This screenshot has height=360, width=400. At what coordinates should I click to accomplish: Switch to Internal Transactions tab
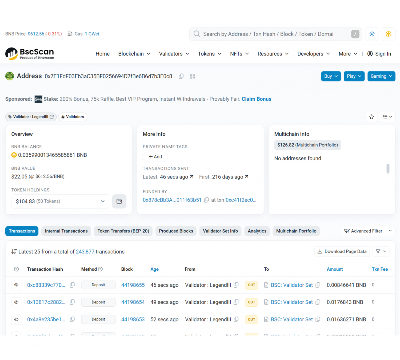[66, 231]
